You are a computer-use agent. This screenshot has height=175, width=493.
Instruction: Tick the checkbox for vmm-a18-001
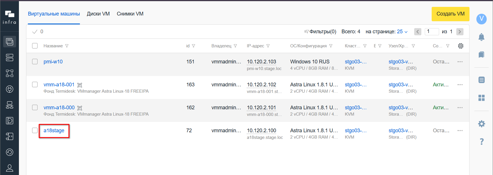click(x=35, y=85)
